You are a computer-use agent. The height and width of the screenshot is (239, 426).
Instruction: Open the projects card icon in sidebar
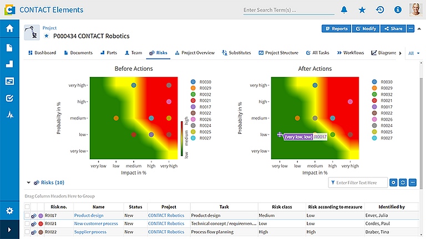tap(9, 81)
